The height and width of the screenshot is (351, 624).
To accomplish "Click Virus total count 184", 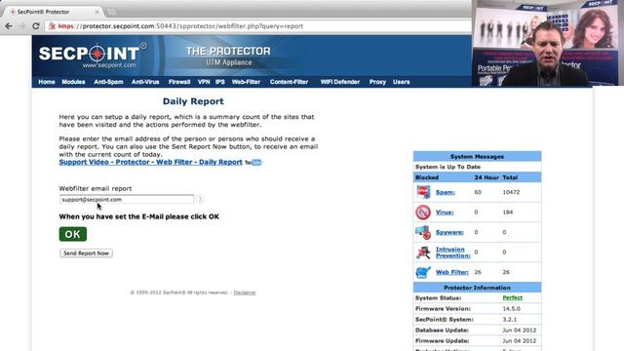I will pos(507,213).
